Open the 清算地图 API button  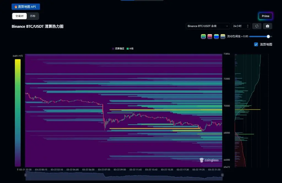pyautogui.click(x=26, y=7)
